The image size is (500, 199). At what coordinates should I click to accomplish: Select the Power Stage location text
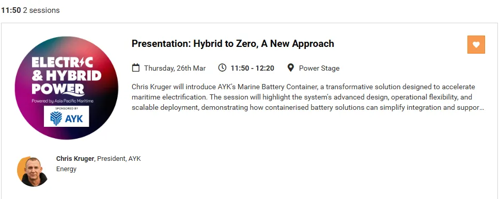coord(319,68)
